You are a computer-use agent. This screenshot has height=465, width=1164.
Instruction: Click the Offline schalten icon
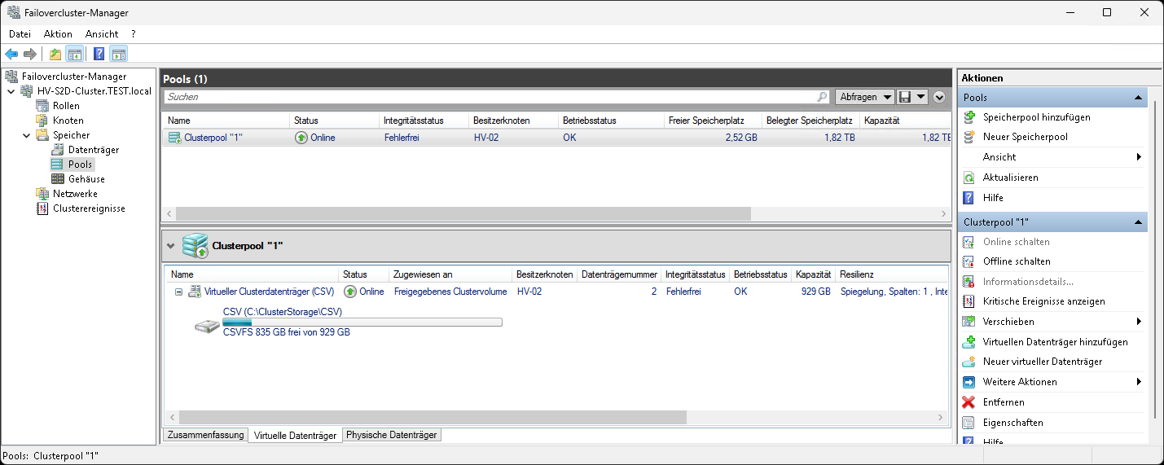969,261
